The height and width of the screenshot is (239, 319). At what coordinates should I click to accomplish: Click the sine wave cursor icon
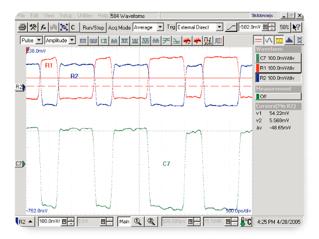pos(268,40)
